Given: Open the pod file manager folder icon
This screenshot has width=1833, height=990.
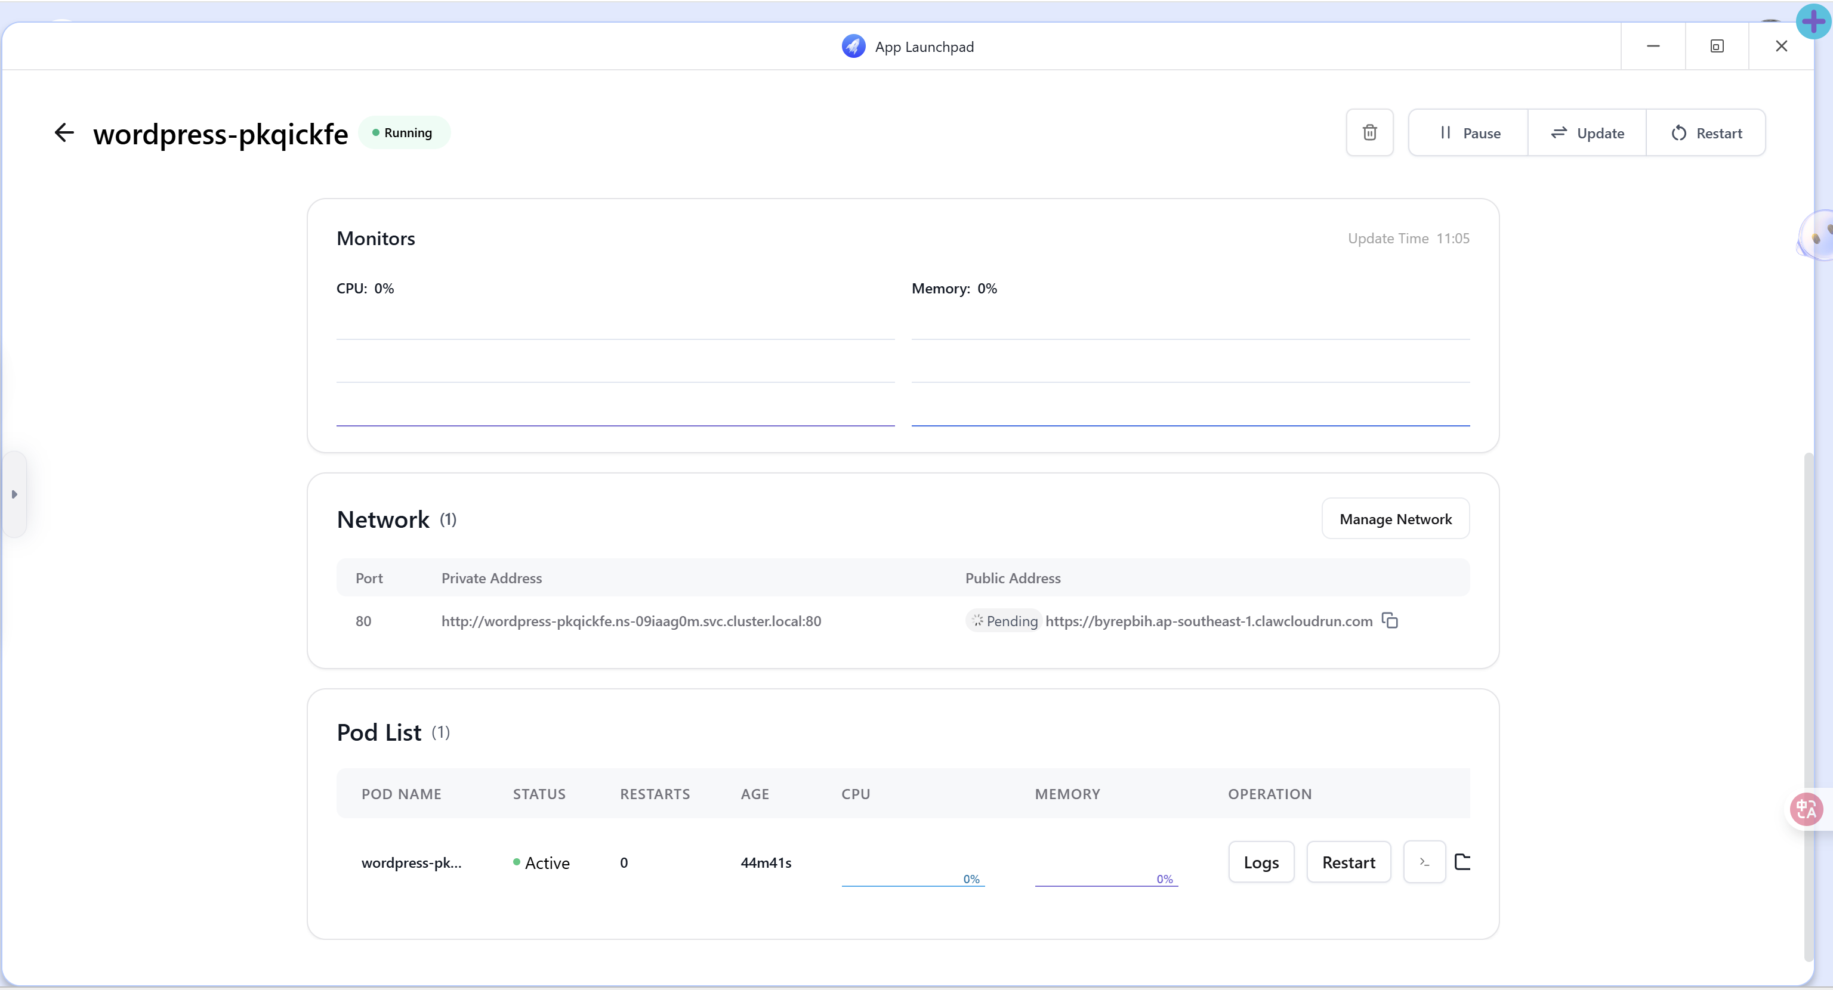Looking at the screenshot, I should tap(1462, 862).
